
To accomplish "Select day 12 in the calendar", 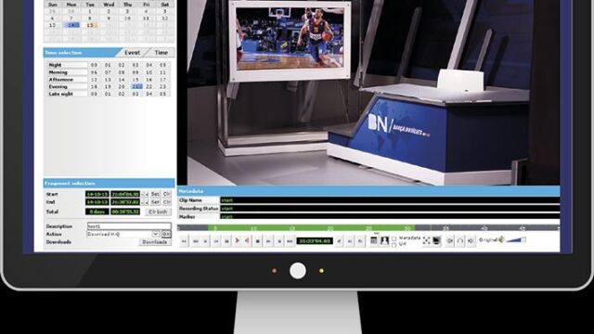I will click(165, 19).
